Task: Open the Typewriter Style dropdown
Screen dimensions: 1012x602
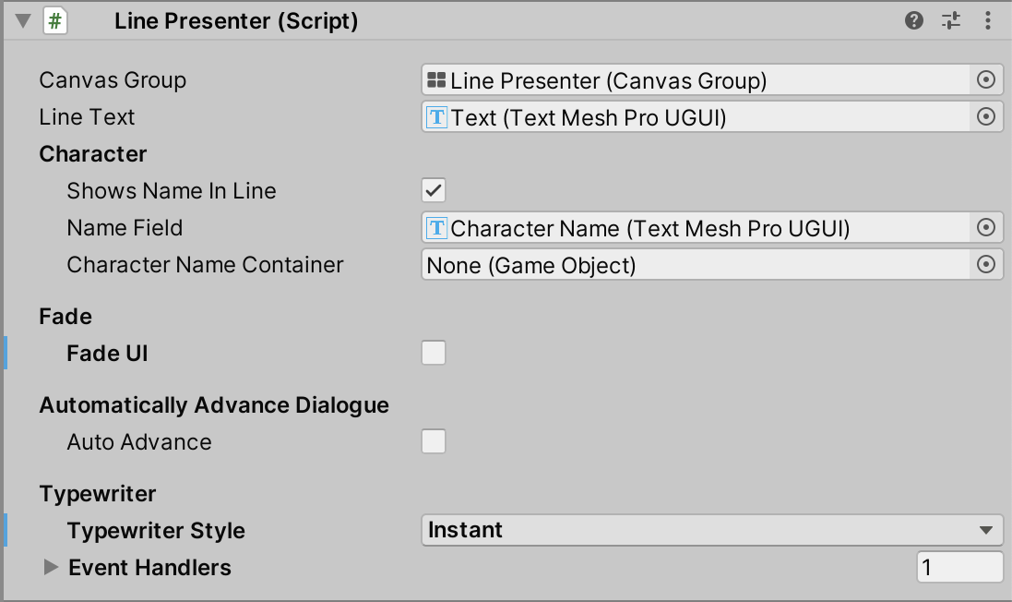Action: 711,530
